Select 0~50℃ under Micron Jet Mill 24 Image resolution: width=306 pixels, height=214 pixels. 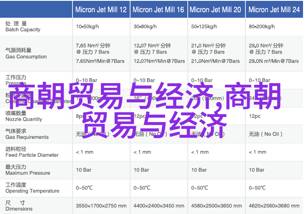click(257, 188)
